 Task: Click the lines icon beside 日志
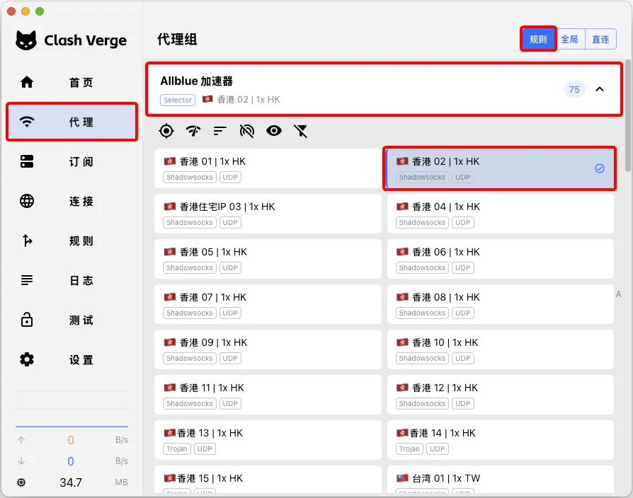pyautogui.click(x=27, y=280)
